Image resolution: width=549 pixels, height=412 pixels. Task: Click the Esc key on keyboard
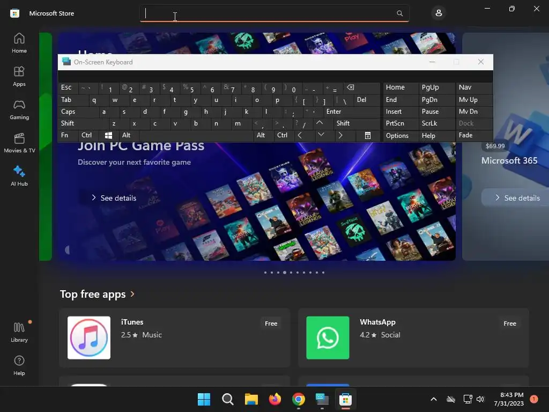coord(68,87)
